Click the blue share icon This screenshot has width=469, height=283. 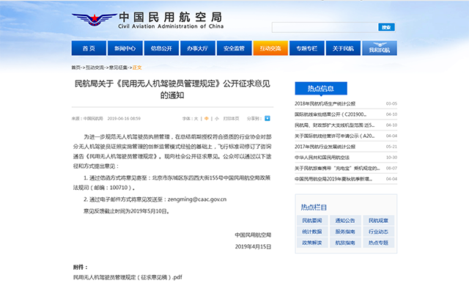point(267,119)
